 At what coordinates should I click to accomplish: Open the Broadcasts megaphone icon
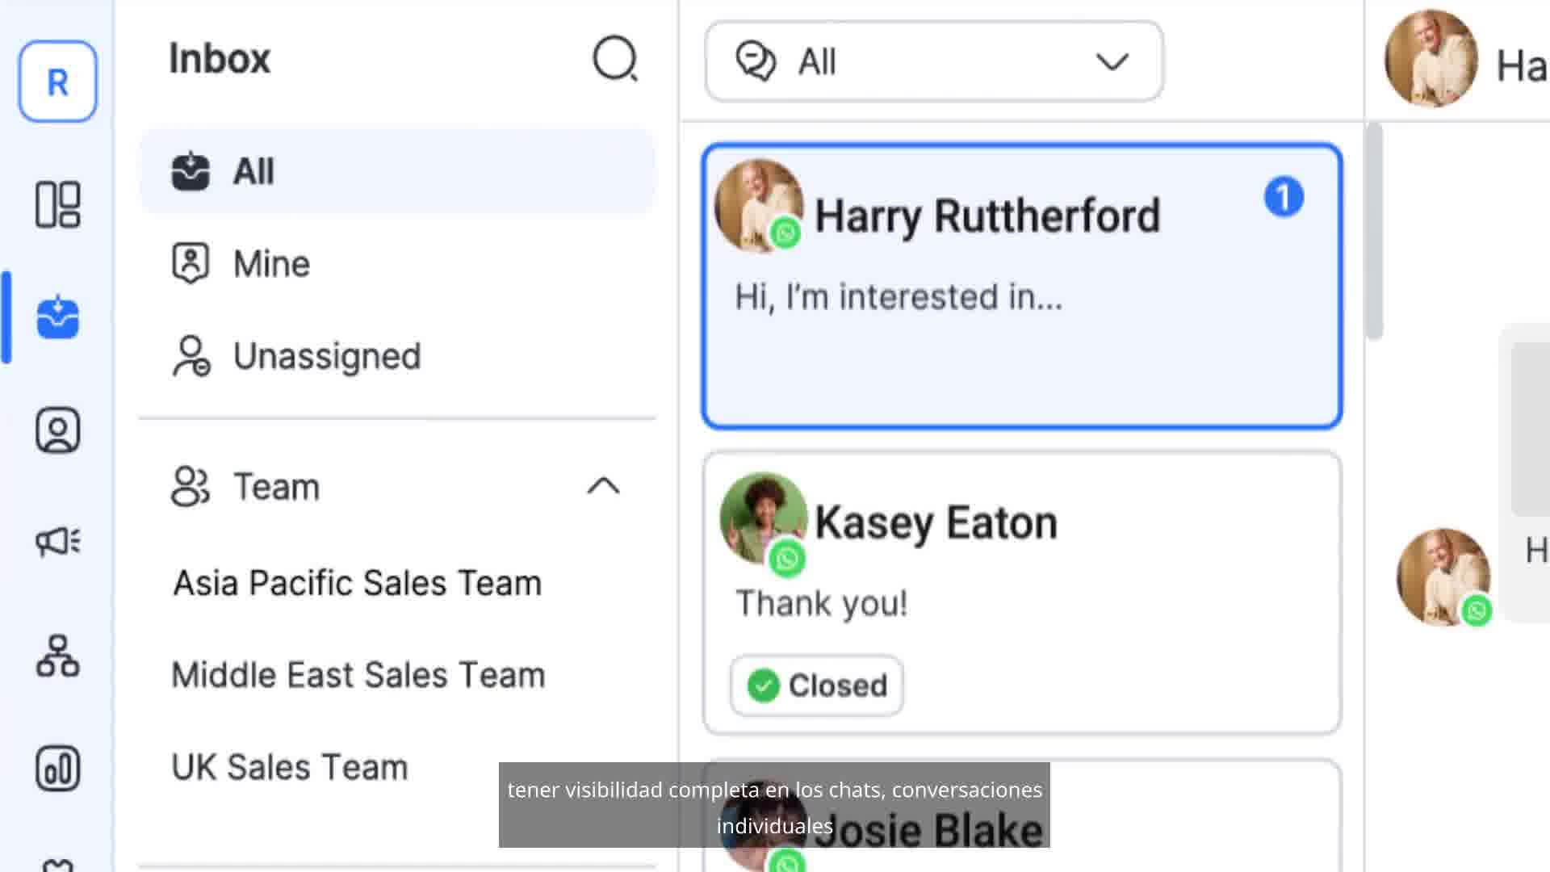[x=57, y=542]
